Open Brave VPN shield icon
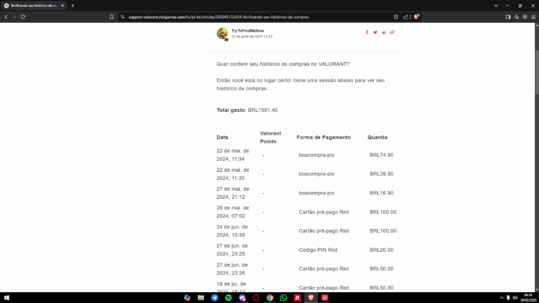 525,17
